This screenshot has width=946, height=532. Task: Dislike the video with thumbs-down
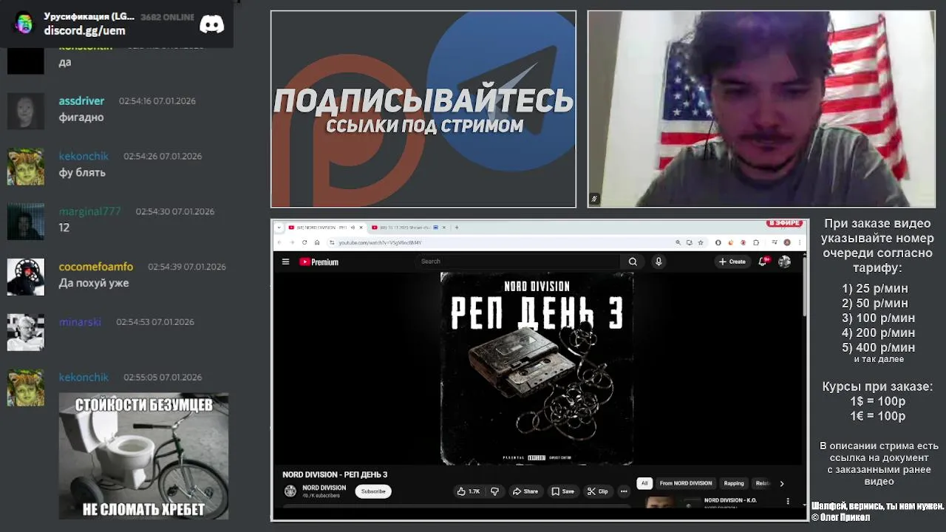click(495, 491)
